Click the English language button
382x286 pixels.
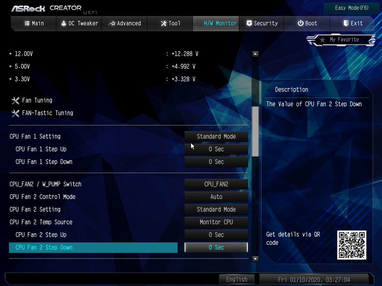[x=237, y=279]
